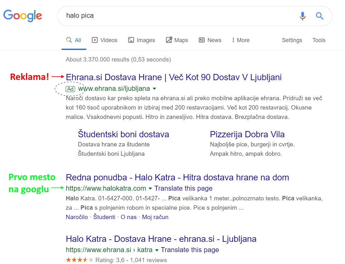
Task: Open the search Tools menu
Action: pyautogui.click(x=319, y=40)
